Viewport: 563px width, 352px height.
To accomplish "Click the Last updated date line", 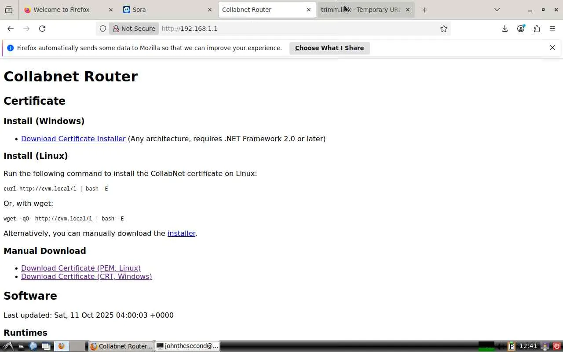I will (x=88, y=315).
